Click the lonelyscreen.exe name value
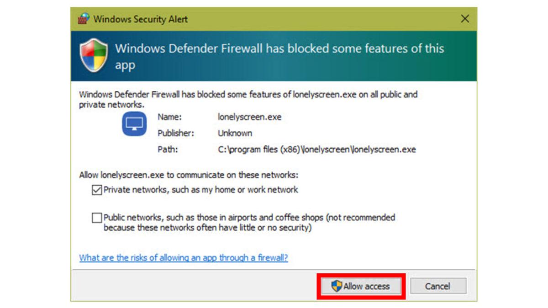 point(249,117)
